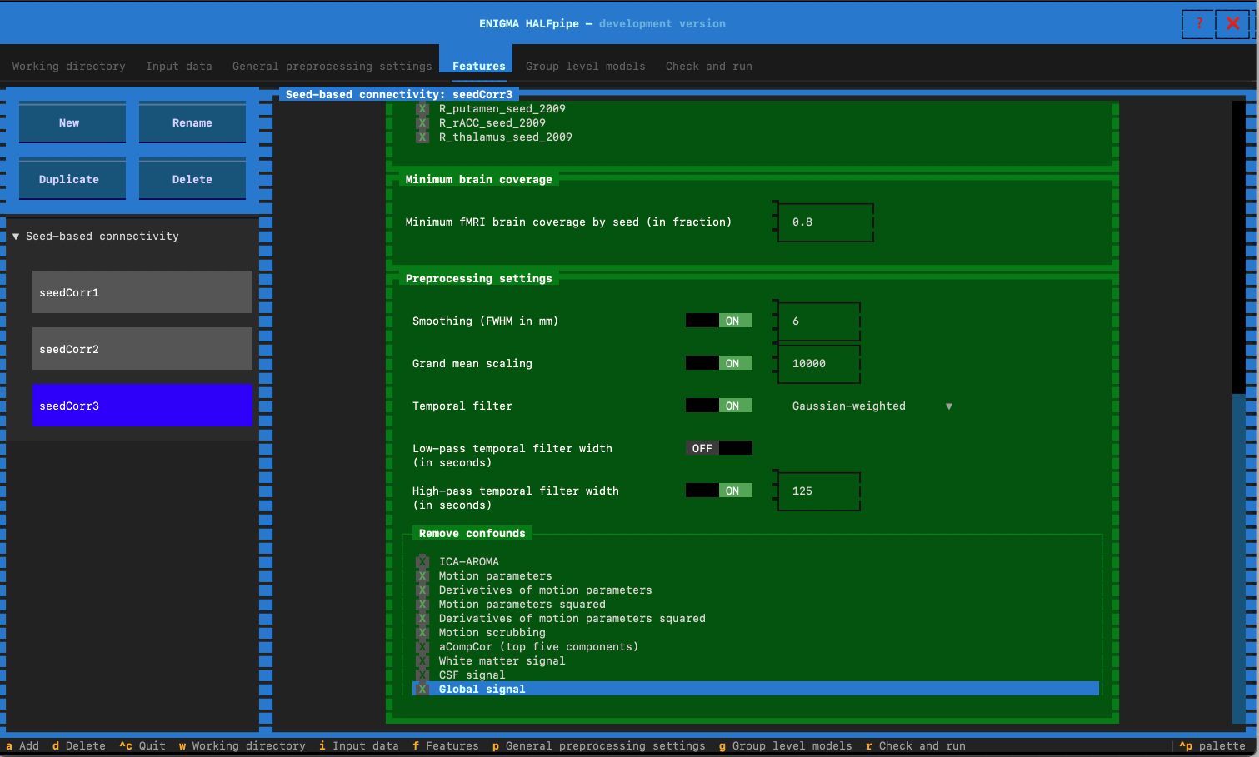The height and width of the screenshot is (757, 1259).
Task: Uncheck R_thalamus_seed_2009 checkbox
Action: pyautogui.click(x=422, y=137)
